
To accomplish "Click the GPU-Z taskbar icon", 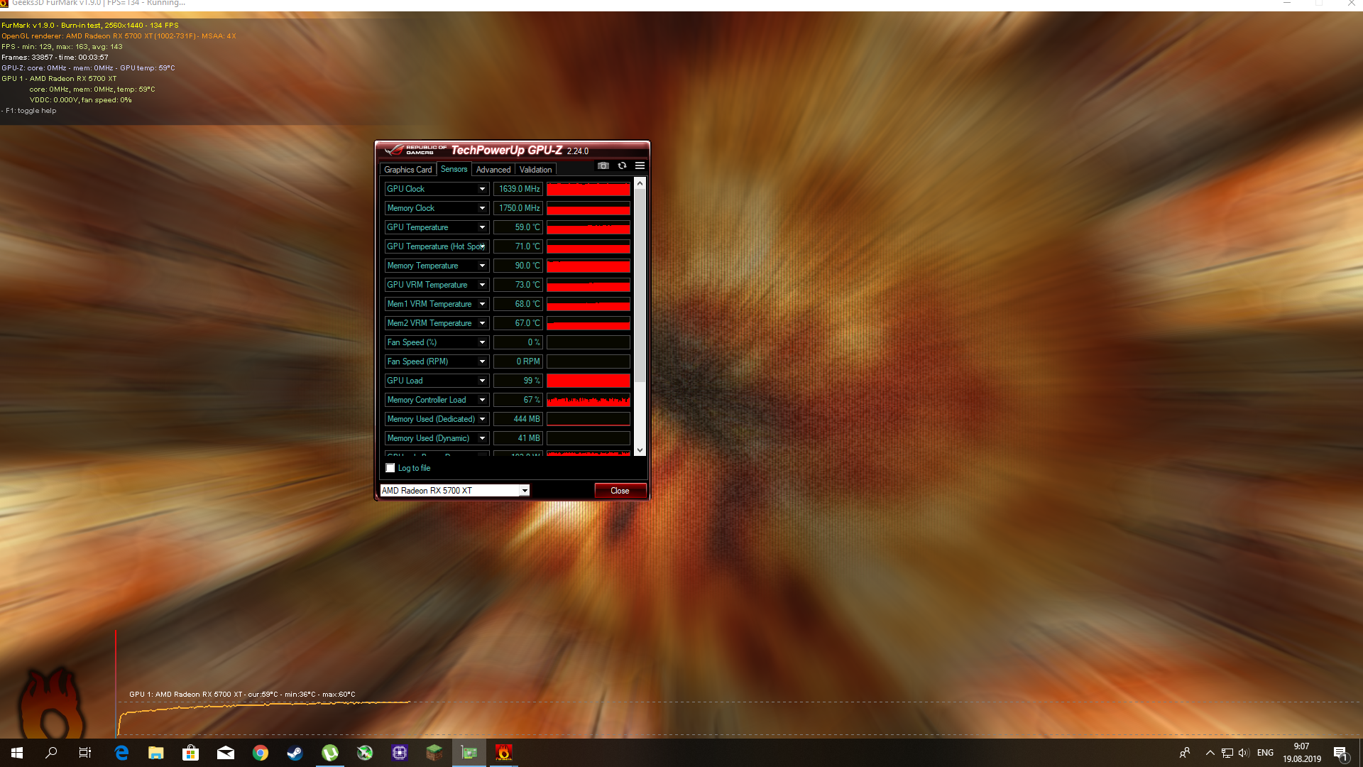I will [x=469, y=753].
